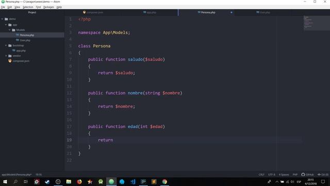Show hidden system tray icons
The image size is (330, 186).
click(x=277, y=181)
